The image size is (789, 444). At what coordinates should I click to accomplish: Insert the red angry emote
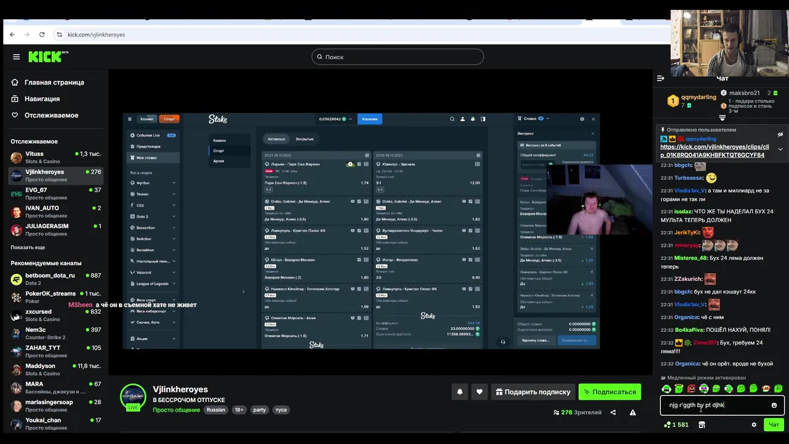[691, 388]
